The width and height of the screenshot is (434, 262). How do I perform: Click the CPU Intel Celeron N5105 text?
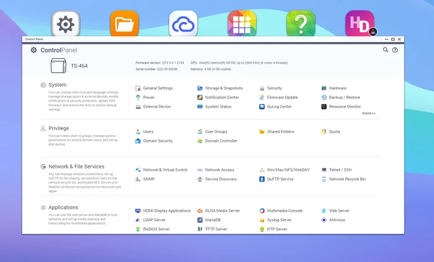pyautogui.click(x=239, y=63)
